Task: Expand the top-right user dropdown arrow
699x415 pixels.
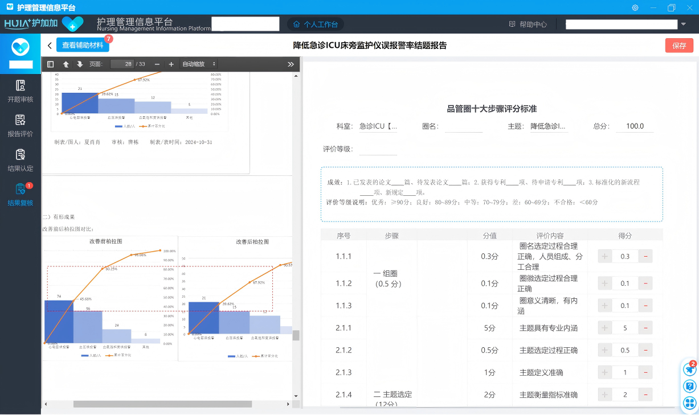Action: pos(683,24)
